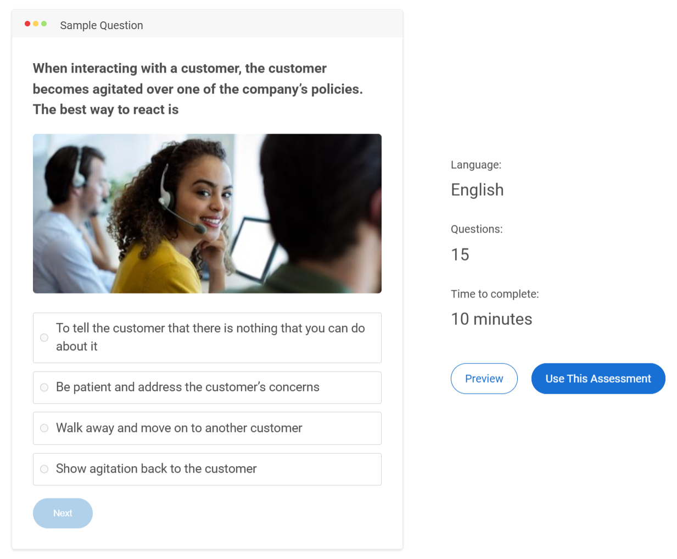Screen dimensions: 677x559
Task: Click the '15' questions count
Action: 460,254
